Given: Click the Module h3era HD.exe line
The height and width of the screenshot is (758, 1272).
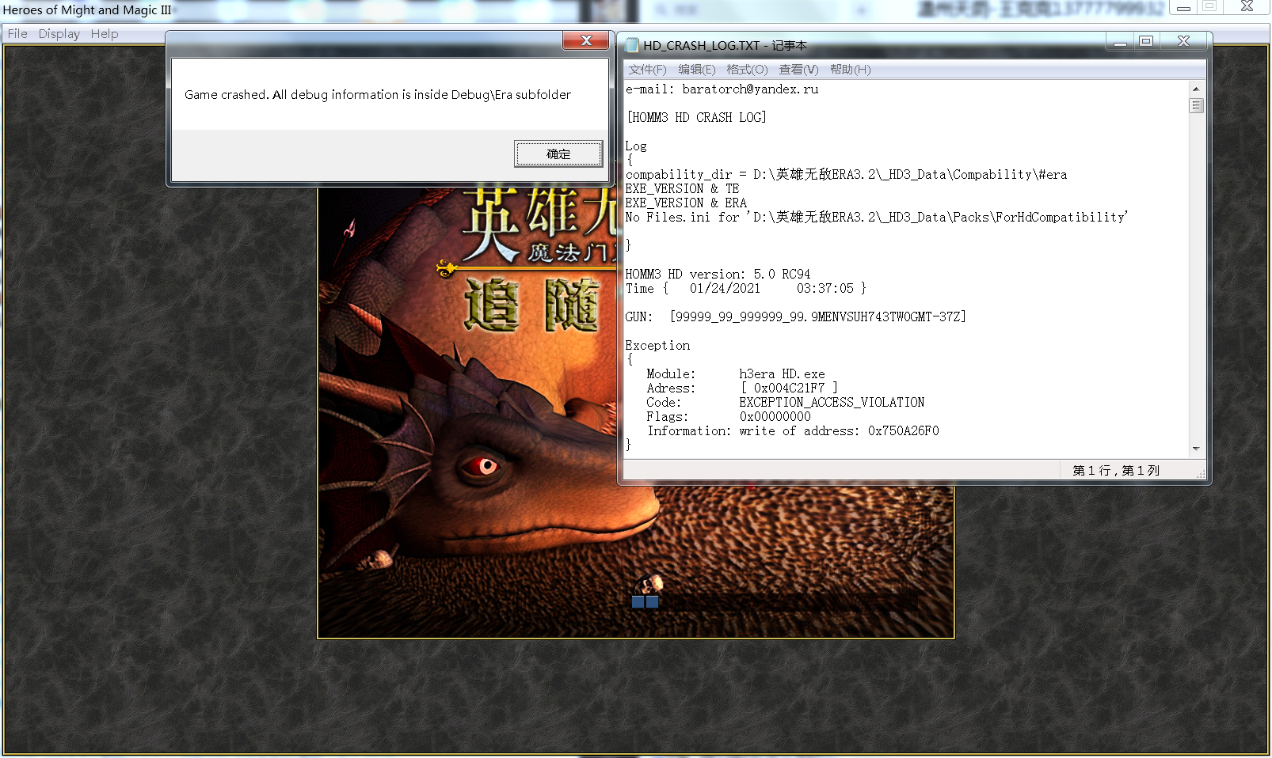Looking at the screenshot, I should [736, 374].
